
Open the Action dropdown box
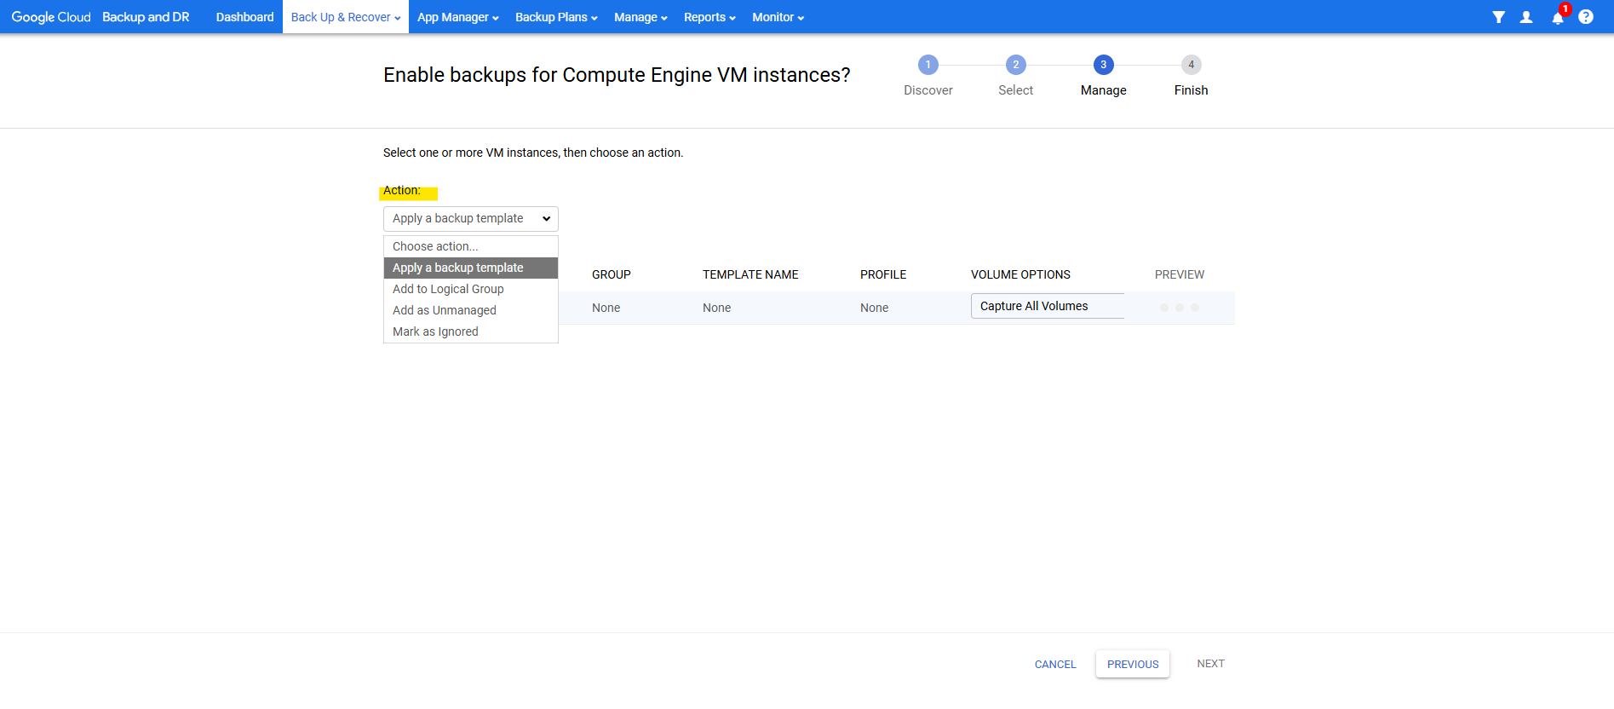tap(470, 219)
